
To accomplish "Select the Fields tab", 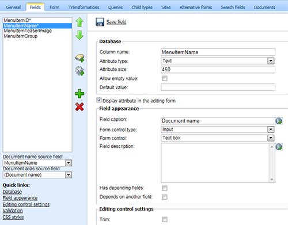I will (35, 7).
